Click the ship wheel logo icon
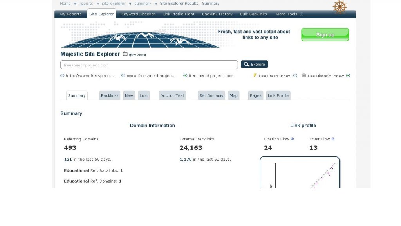 click(340, 7)
